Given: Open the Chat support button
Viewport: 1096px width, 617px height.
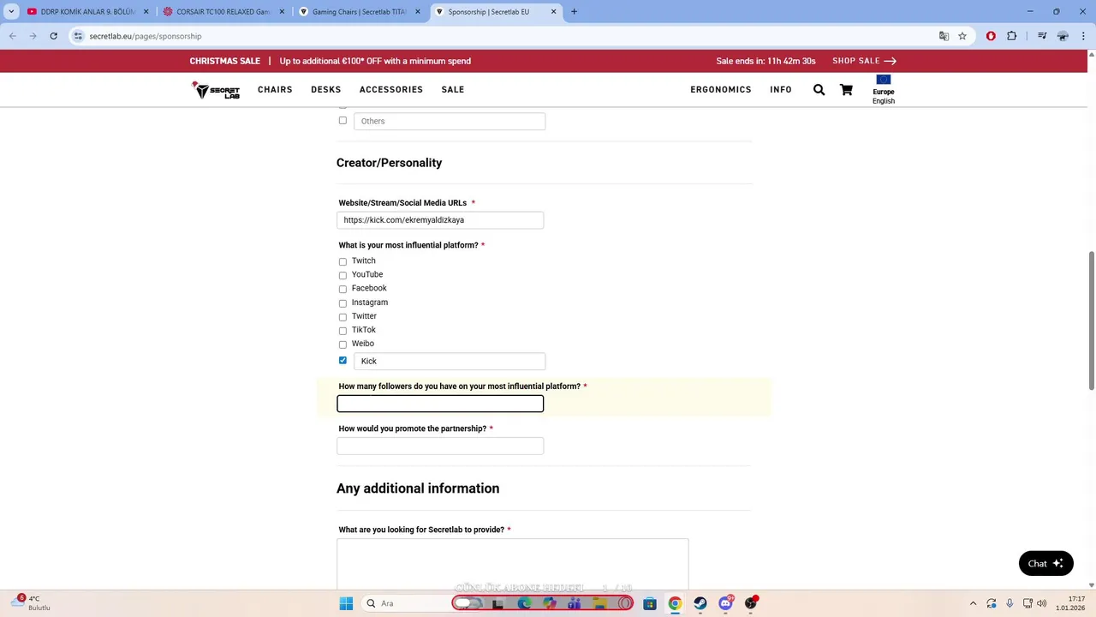Looking at the screenshot, I should [1045, 563].
